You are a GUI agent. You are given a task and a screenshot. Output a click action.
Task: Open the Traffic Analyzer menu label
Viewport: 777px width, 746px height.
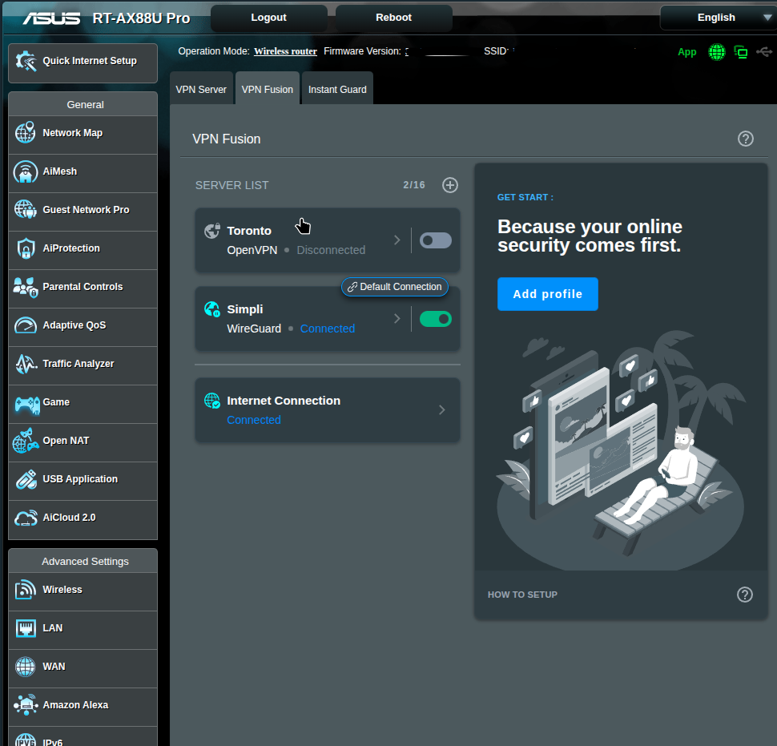79,364
